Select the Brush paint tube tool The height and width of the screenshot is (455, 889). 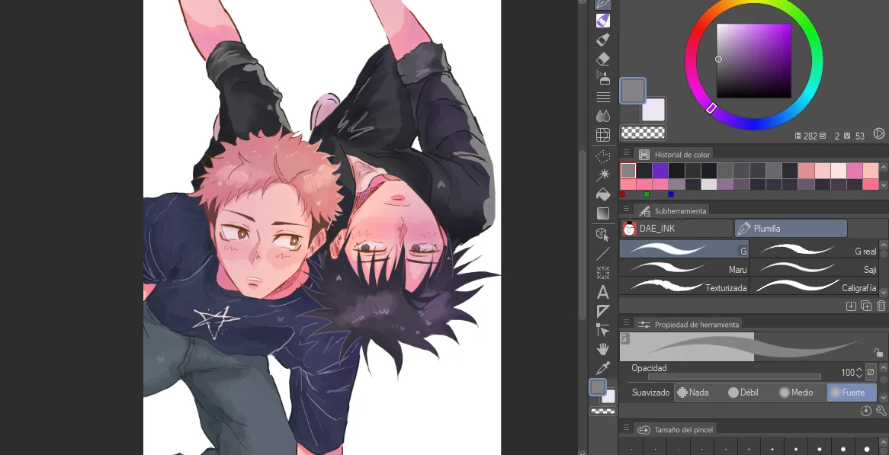point(602,40)
